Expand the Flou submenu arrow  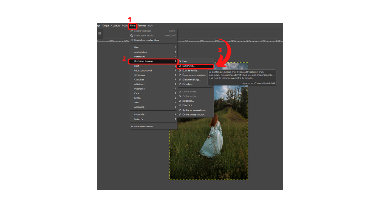point(175,48)
